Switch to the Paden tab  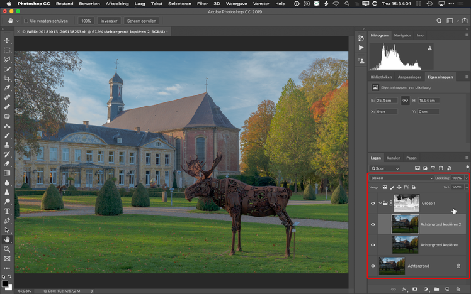[411, 158]
